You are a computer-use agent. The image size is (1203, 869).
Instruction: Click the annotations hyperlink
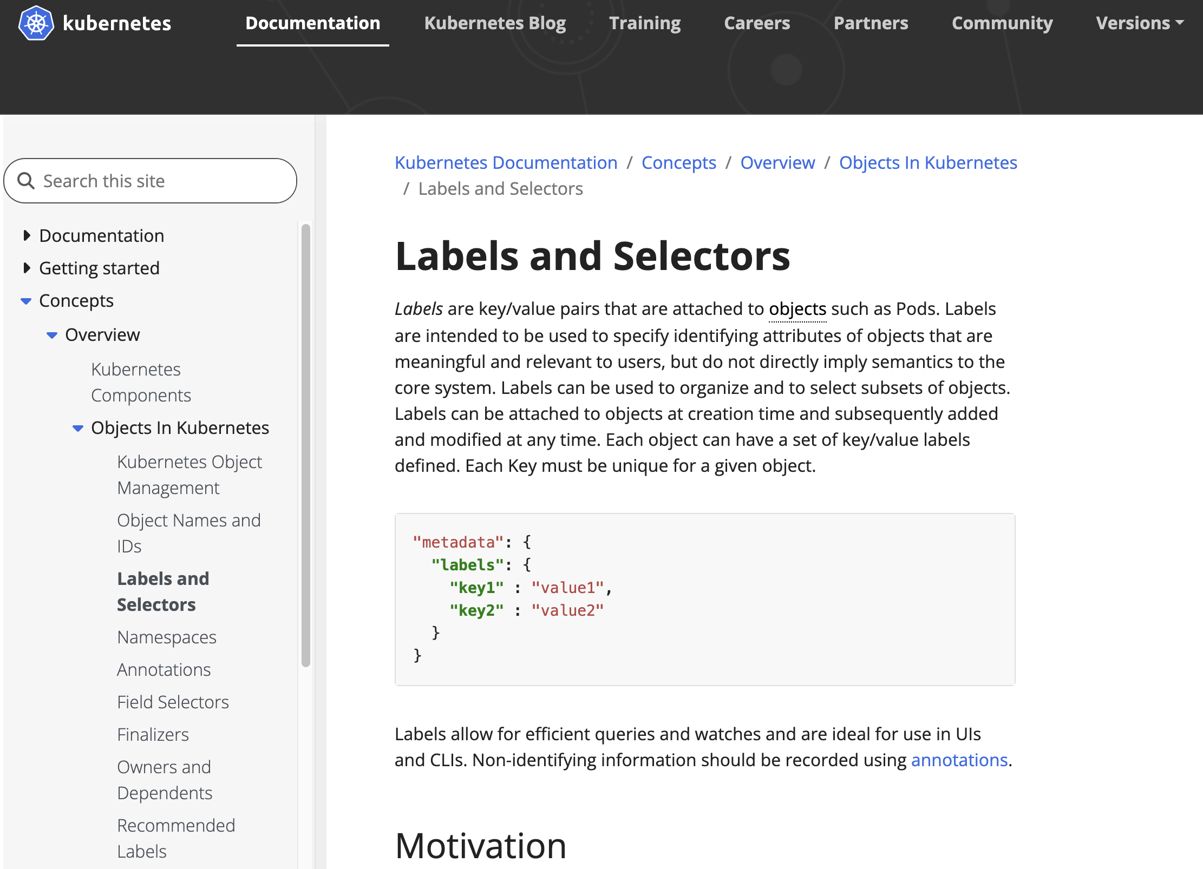coord(959,760)
